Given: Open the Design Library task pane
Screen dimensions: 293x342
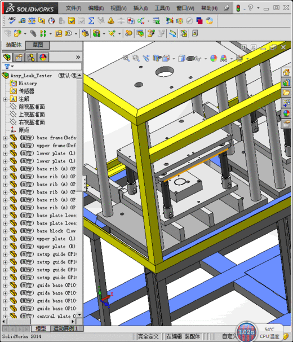Looking at the screenshot, I should coord(286,82).
